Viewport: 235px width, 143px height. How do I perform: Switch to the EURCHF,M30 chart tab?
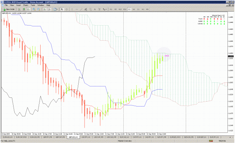[x=21, y=137]
